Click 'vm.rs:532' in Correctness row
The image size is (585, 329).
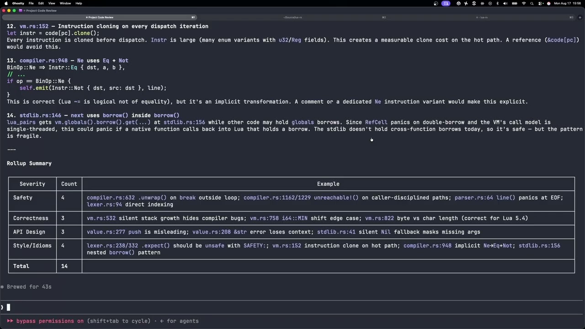point(101,218)
